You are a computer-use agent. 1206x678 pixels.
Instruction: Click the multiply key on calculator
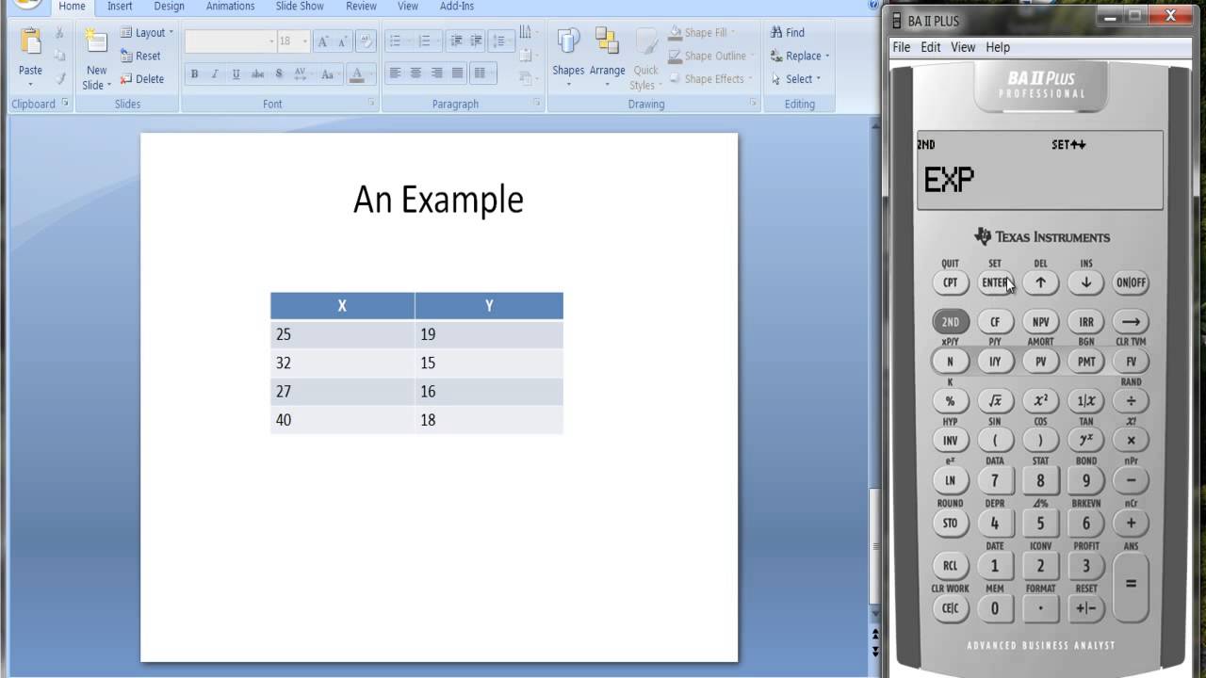[1131, 440]
